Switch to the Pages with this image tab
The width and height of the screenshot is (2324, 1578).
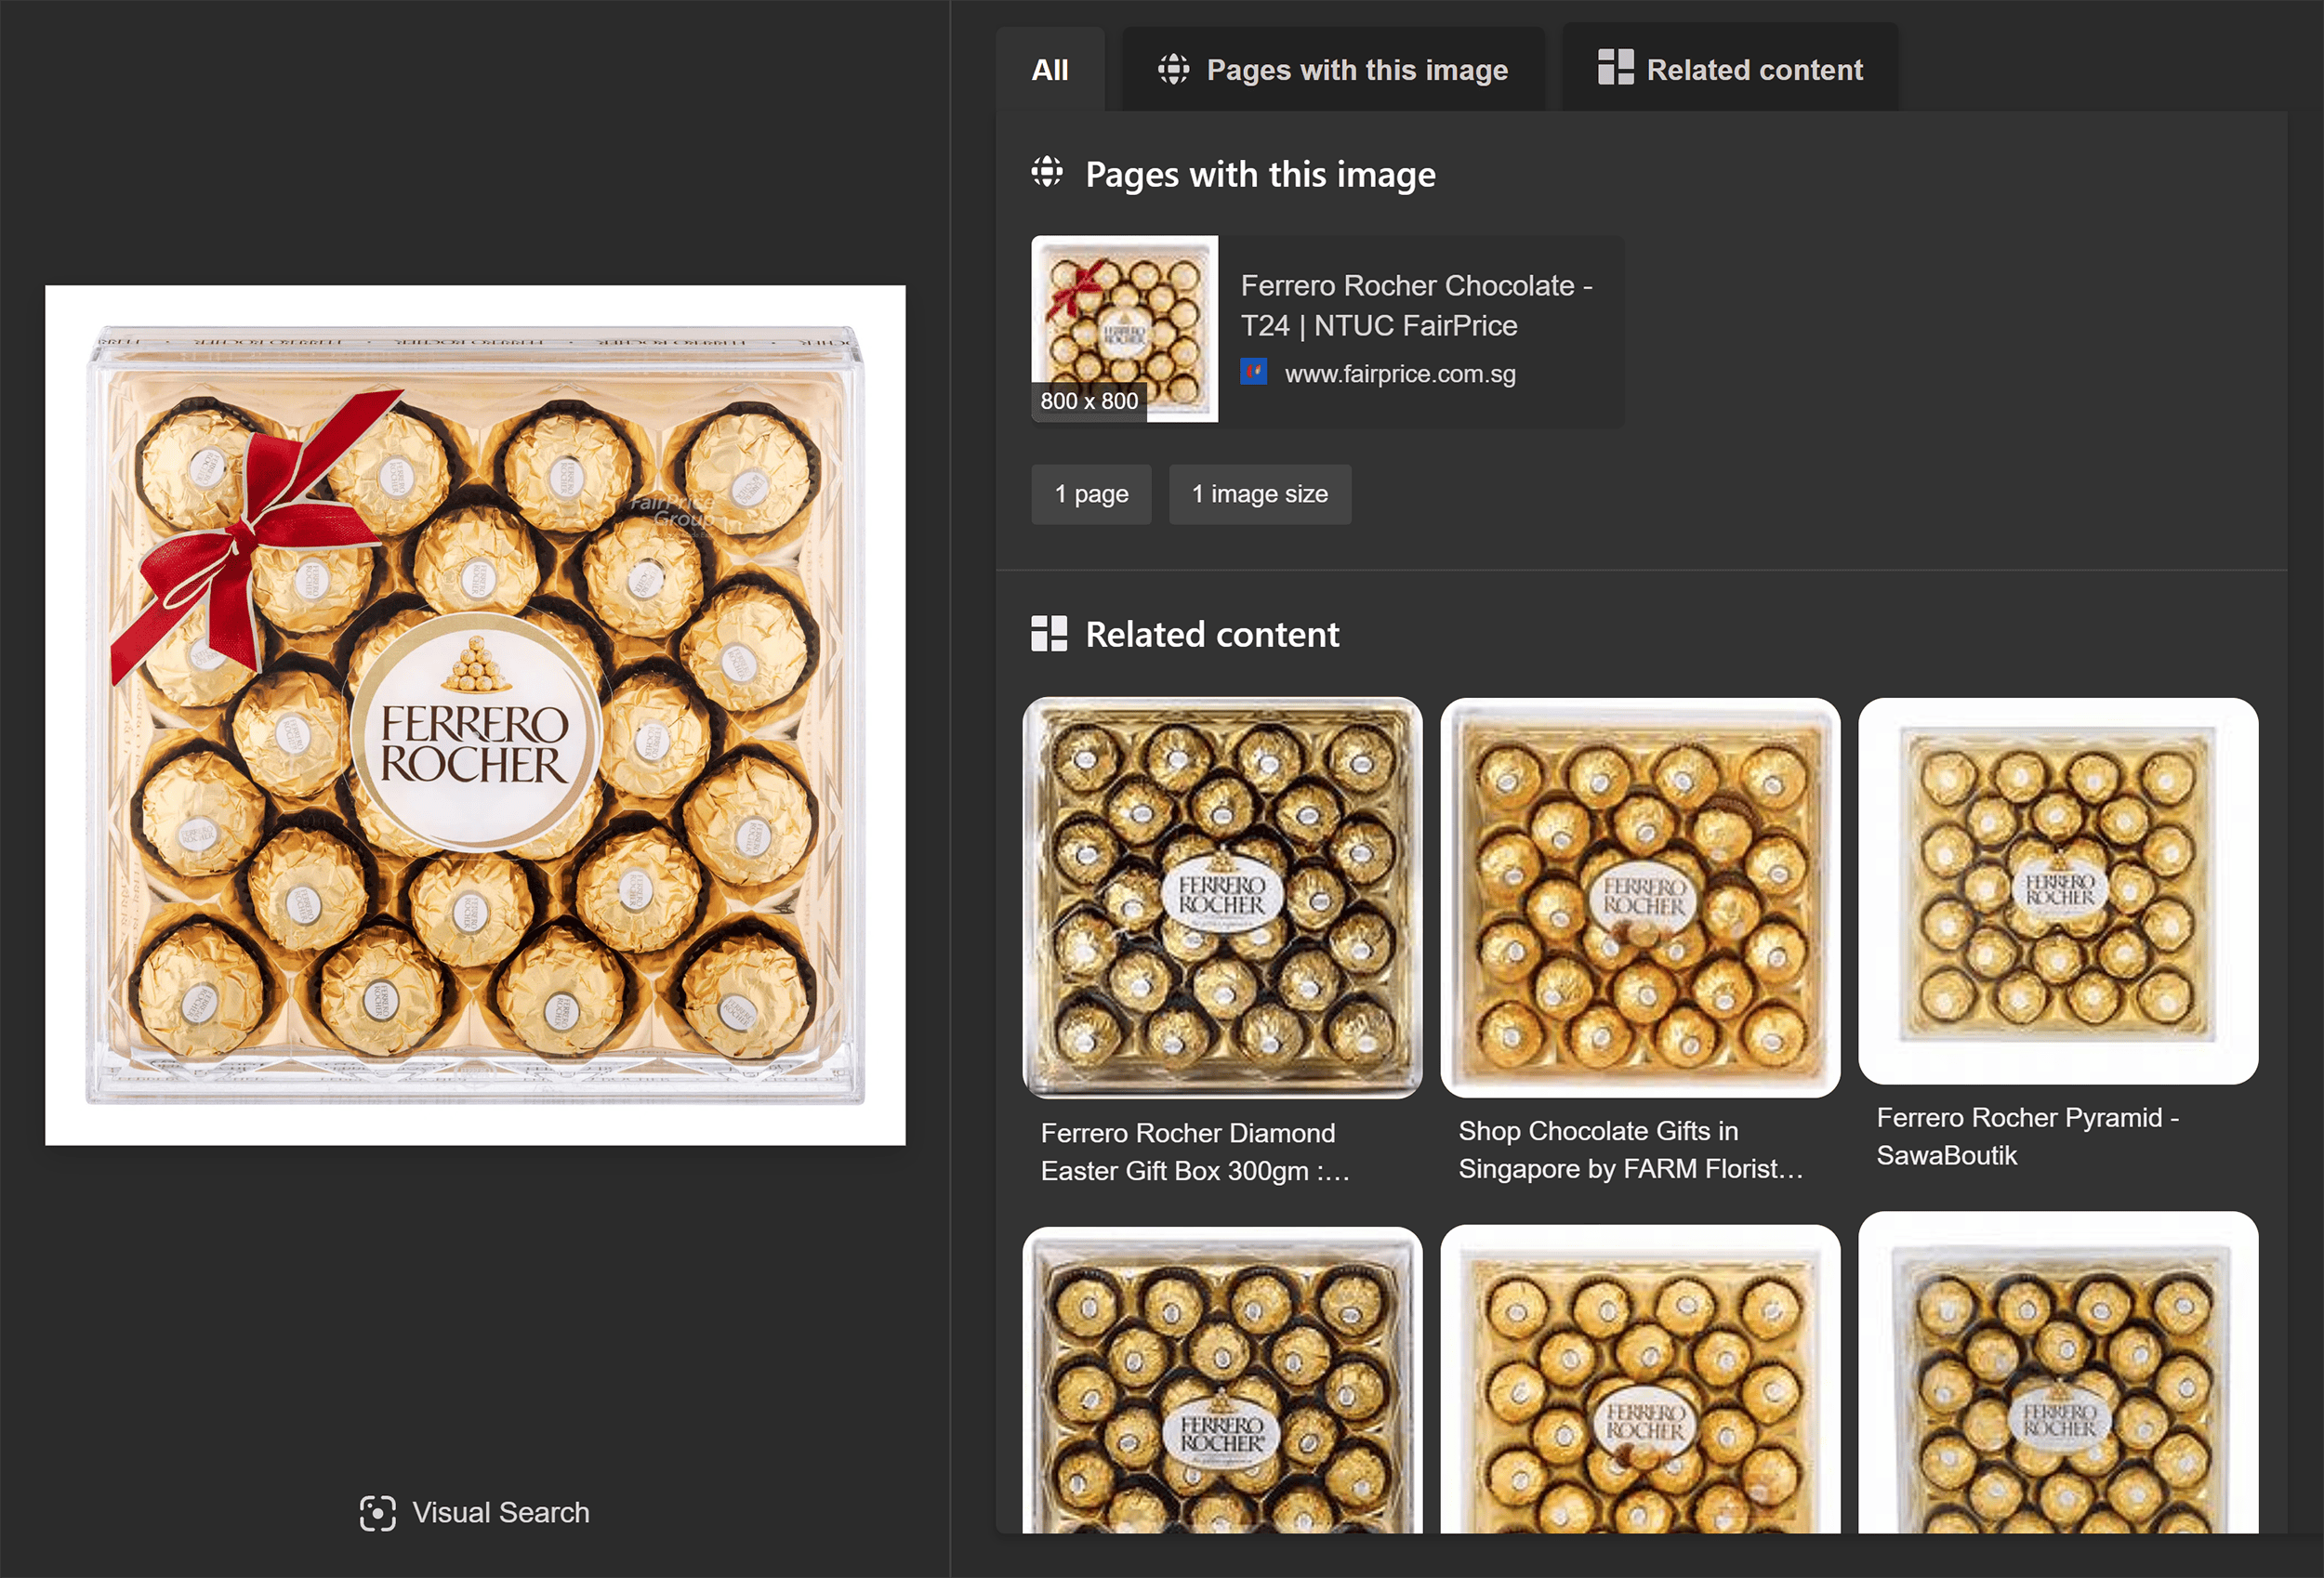(x=1335, y=68)
